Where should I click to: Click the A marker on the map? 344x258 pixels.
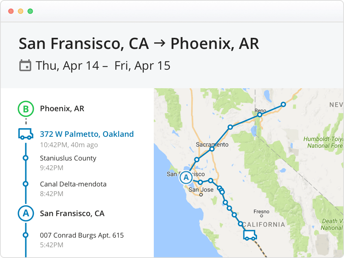(186, 177)
